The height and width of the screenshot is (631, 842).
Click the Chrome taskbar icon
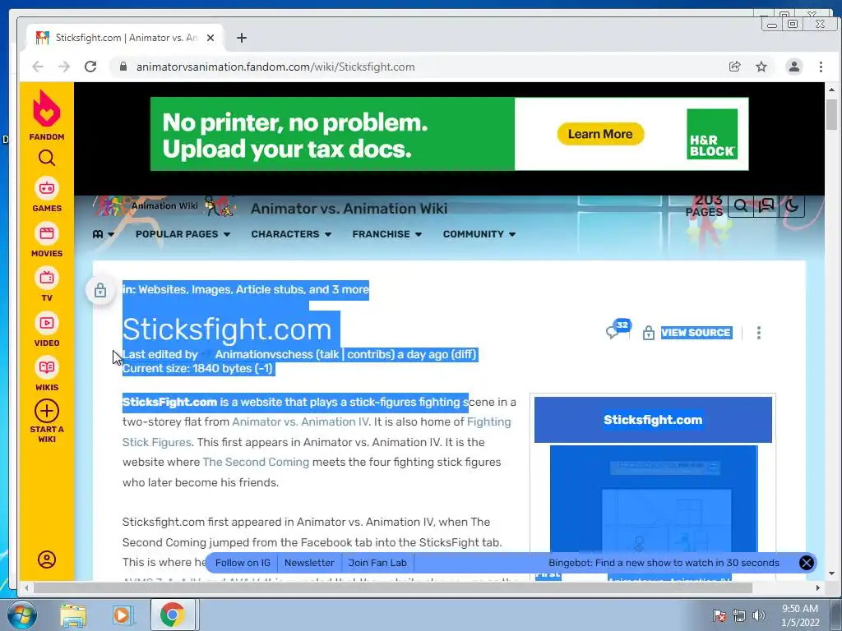coord(173,615)
